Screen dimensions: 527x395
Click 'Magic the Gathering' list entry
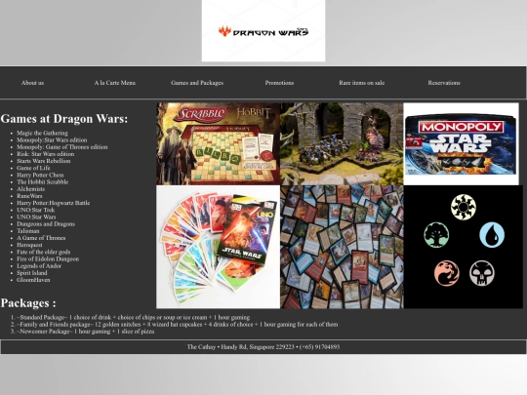point(42,133)
